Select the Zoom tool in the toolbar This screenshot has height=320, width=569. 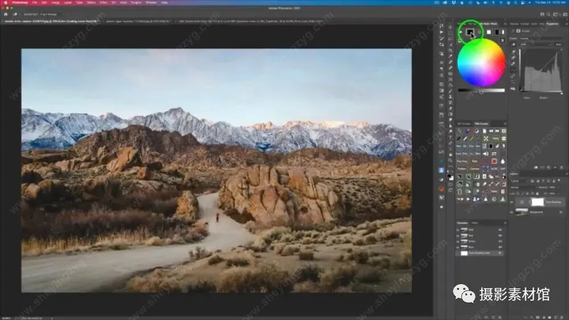(x=450, y=160)
